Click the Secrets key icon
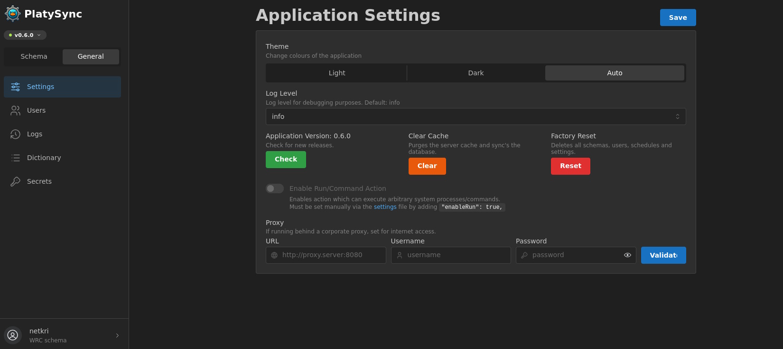The height and width of the screenshot is (349, 783). click(15, 181)
